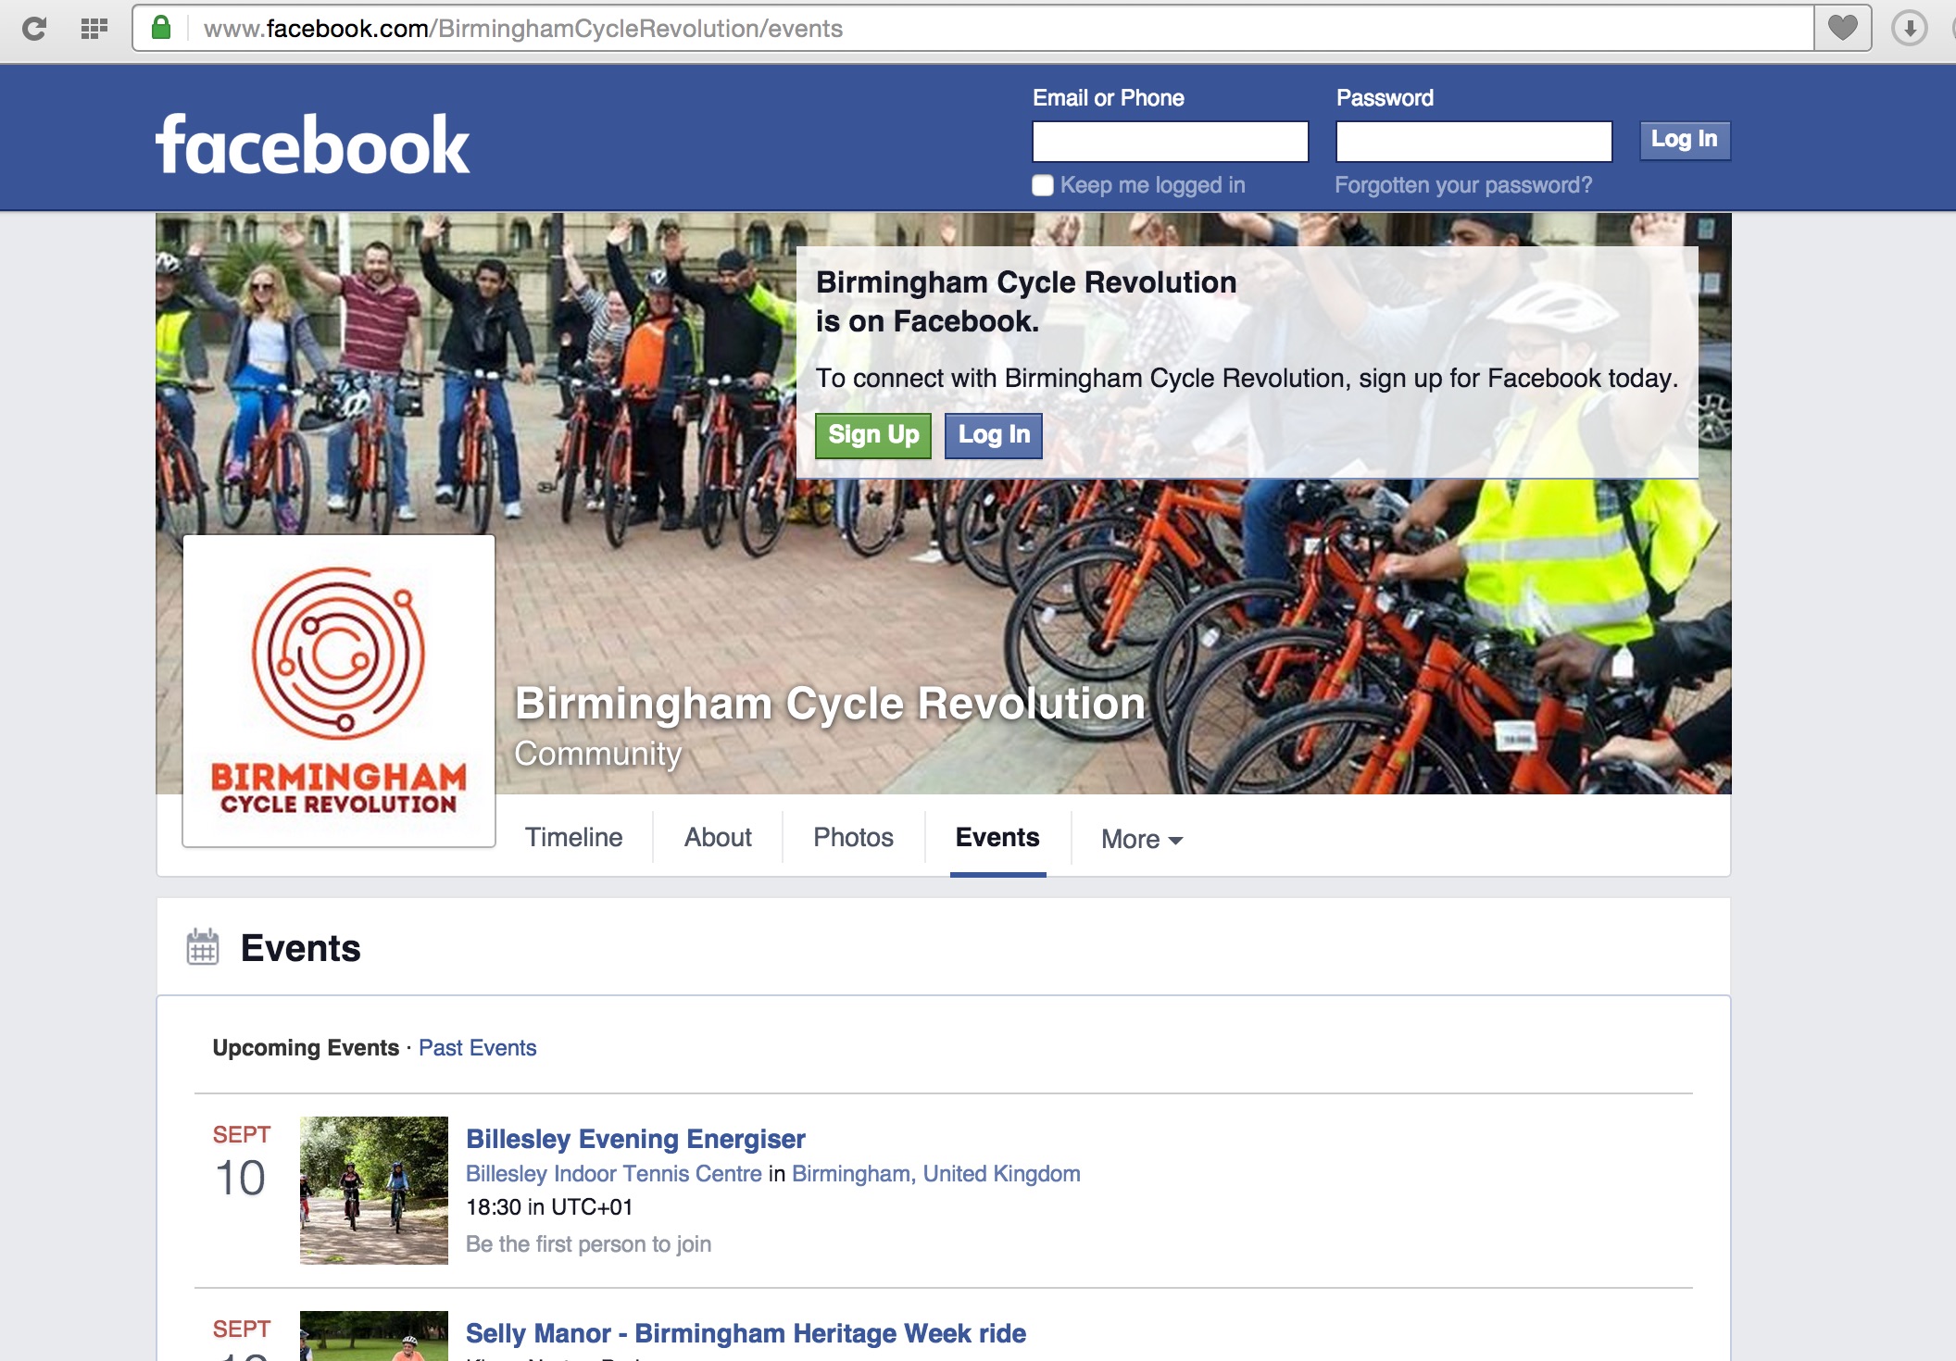Click the heart bookmark icon in the toolbar
This screenshot has width=1956, height=1361.
coord(1843,28)
